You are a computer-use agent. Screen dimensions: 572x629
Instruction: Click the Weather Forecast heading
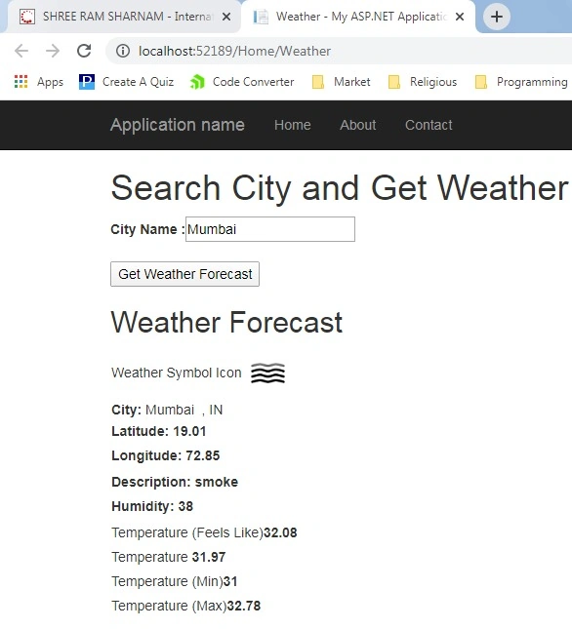coord(226,322)
